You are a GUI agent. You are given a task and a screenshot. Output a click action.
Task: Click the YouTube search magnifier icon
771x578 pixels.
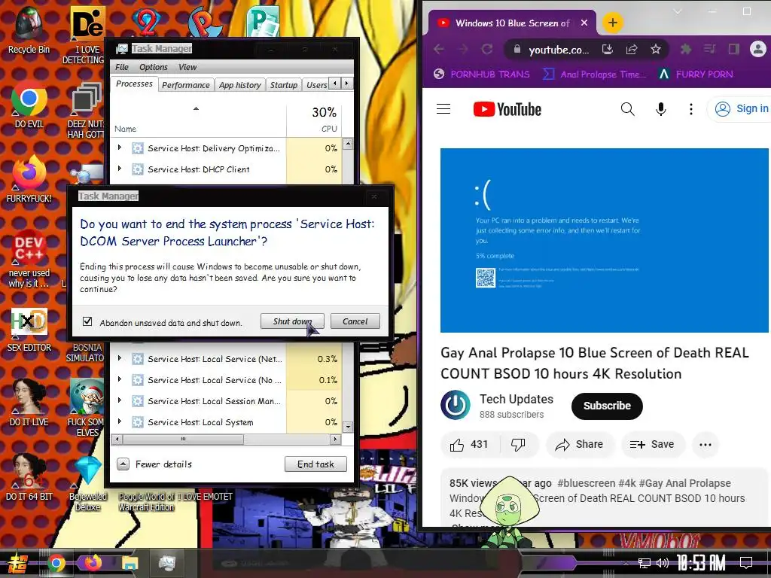[627, 108]
